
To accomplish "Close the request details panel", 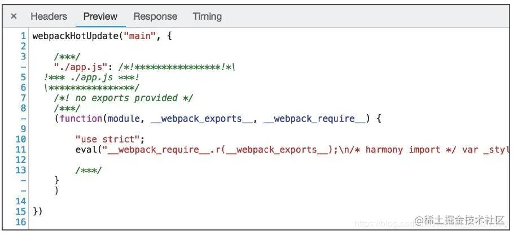I will coord(14,16).
